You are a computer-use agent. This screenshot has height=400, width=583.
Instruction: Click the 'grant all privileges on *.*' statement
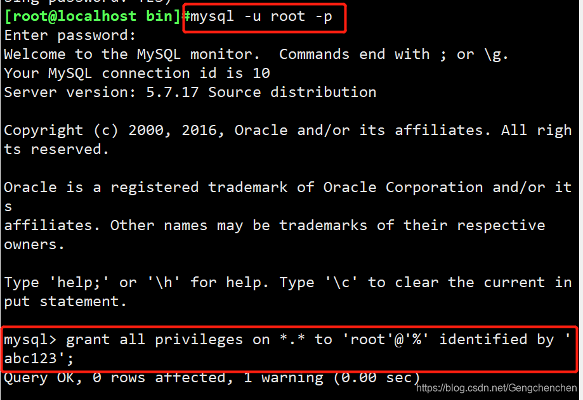pos(185,340)
